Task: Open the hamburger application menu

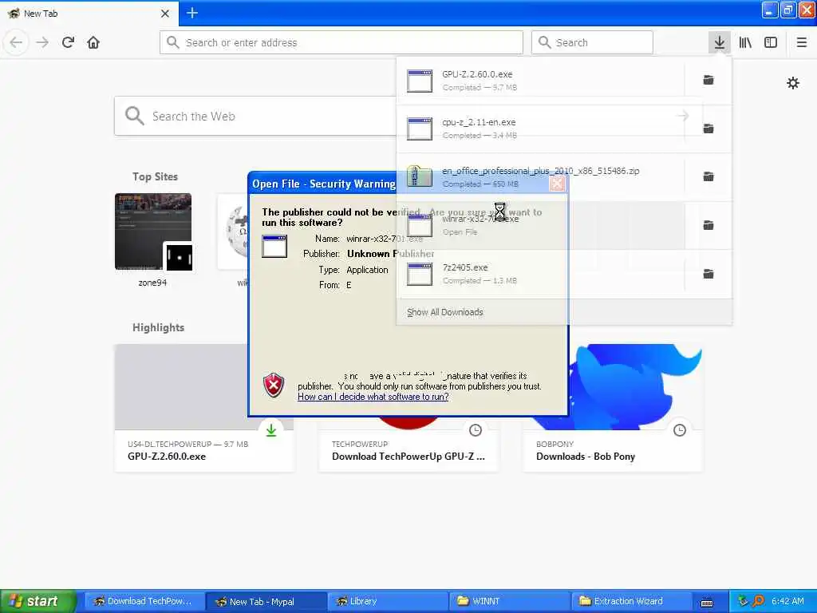Action: pyautogui.click(x=801, y=42)
